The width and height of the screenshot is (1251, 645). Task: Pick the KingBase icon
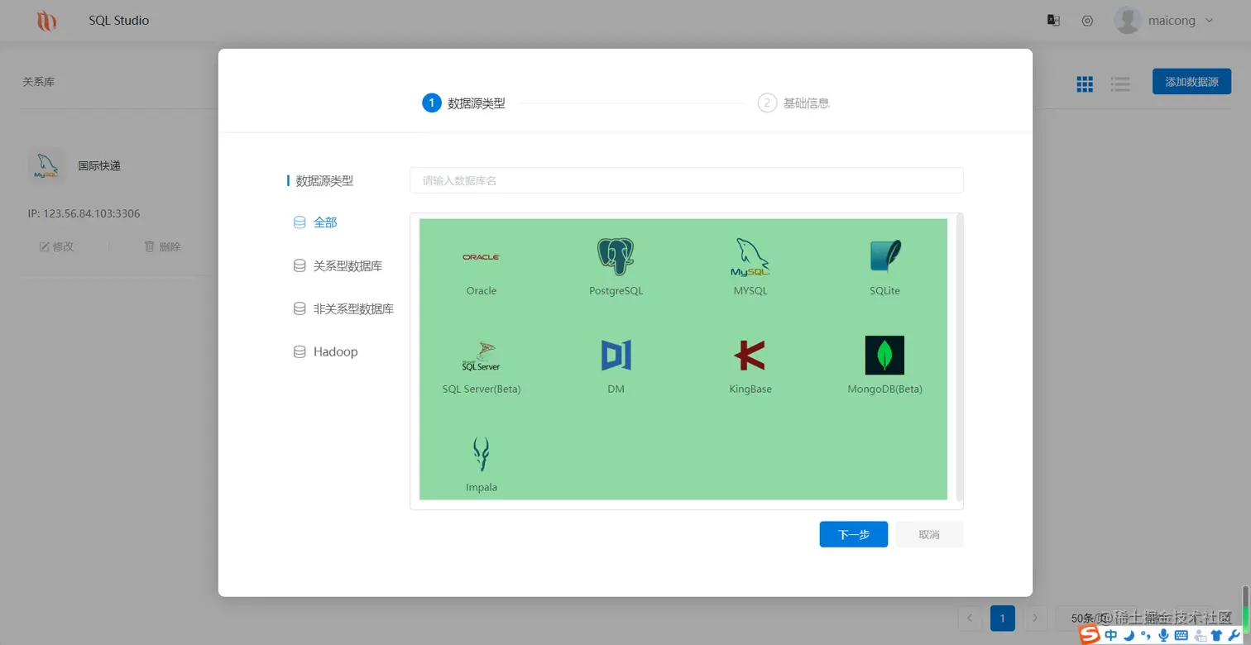(750, 355)
